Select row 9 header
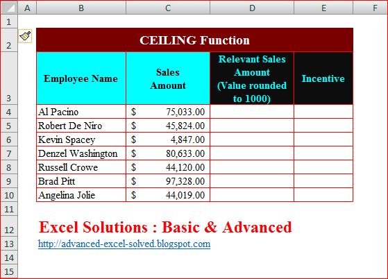This screenshot has width=388, height=279. [x=9, y=181]
